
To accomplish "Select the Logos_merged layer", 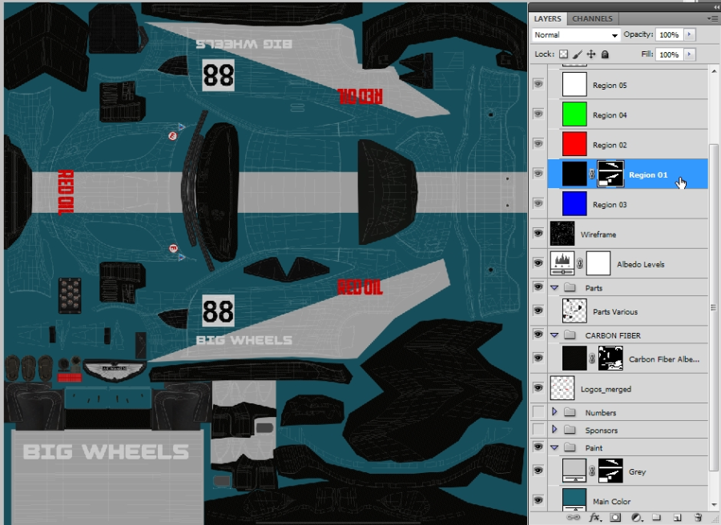I will click(627, 389).
